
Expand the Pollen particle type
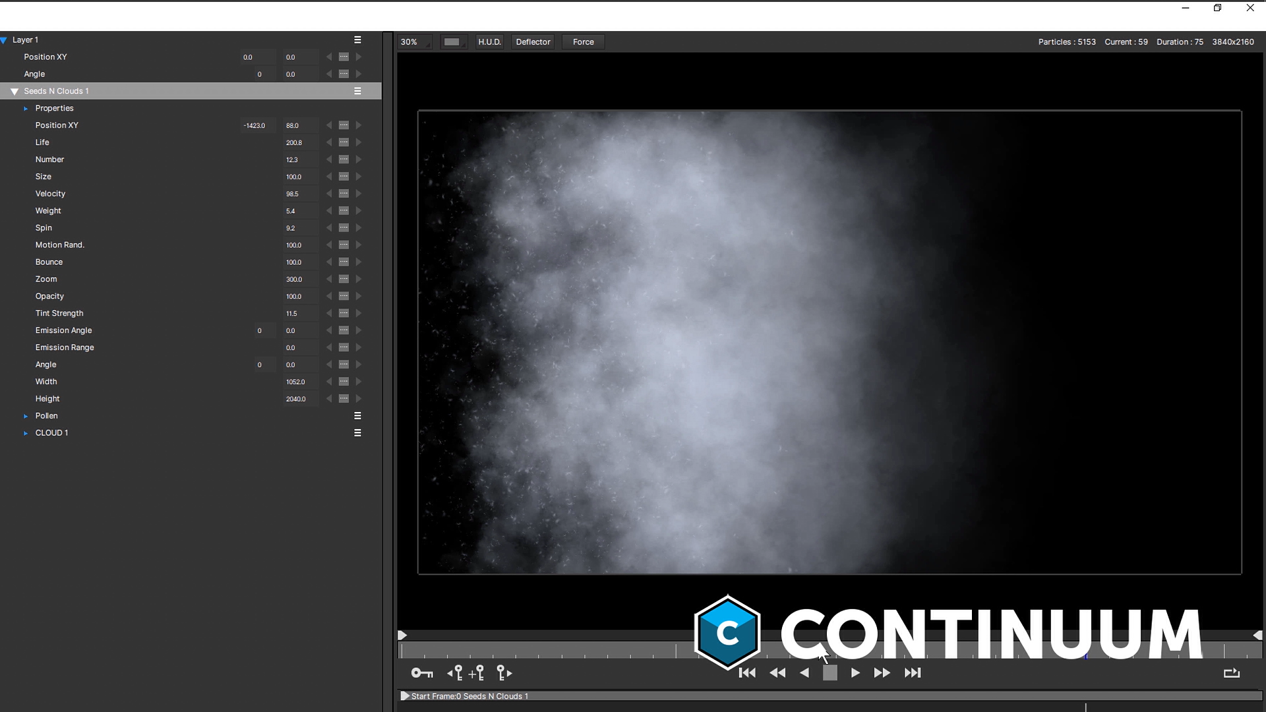[26, 416]
